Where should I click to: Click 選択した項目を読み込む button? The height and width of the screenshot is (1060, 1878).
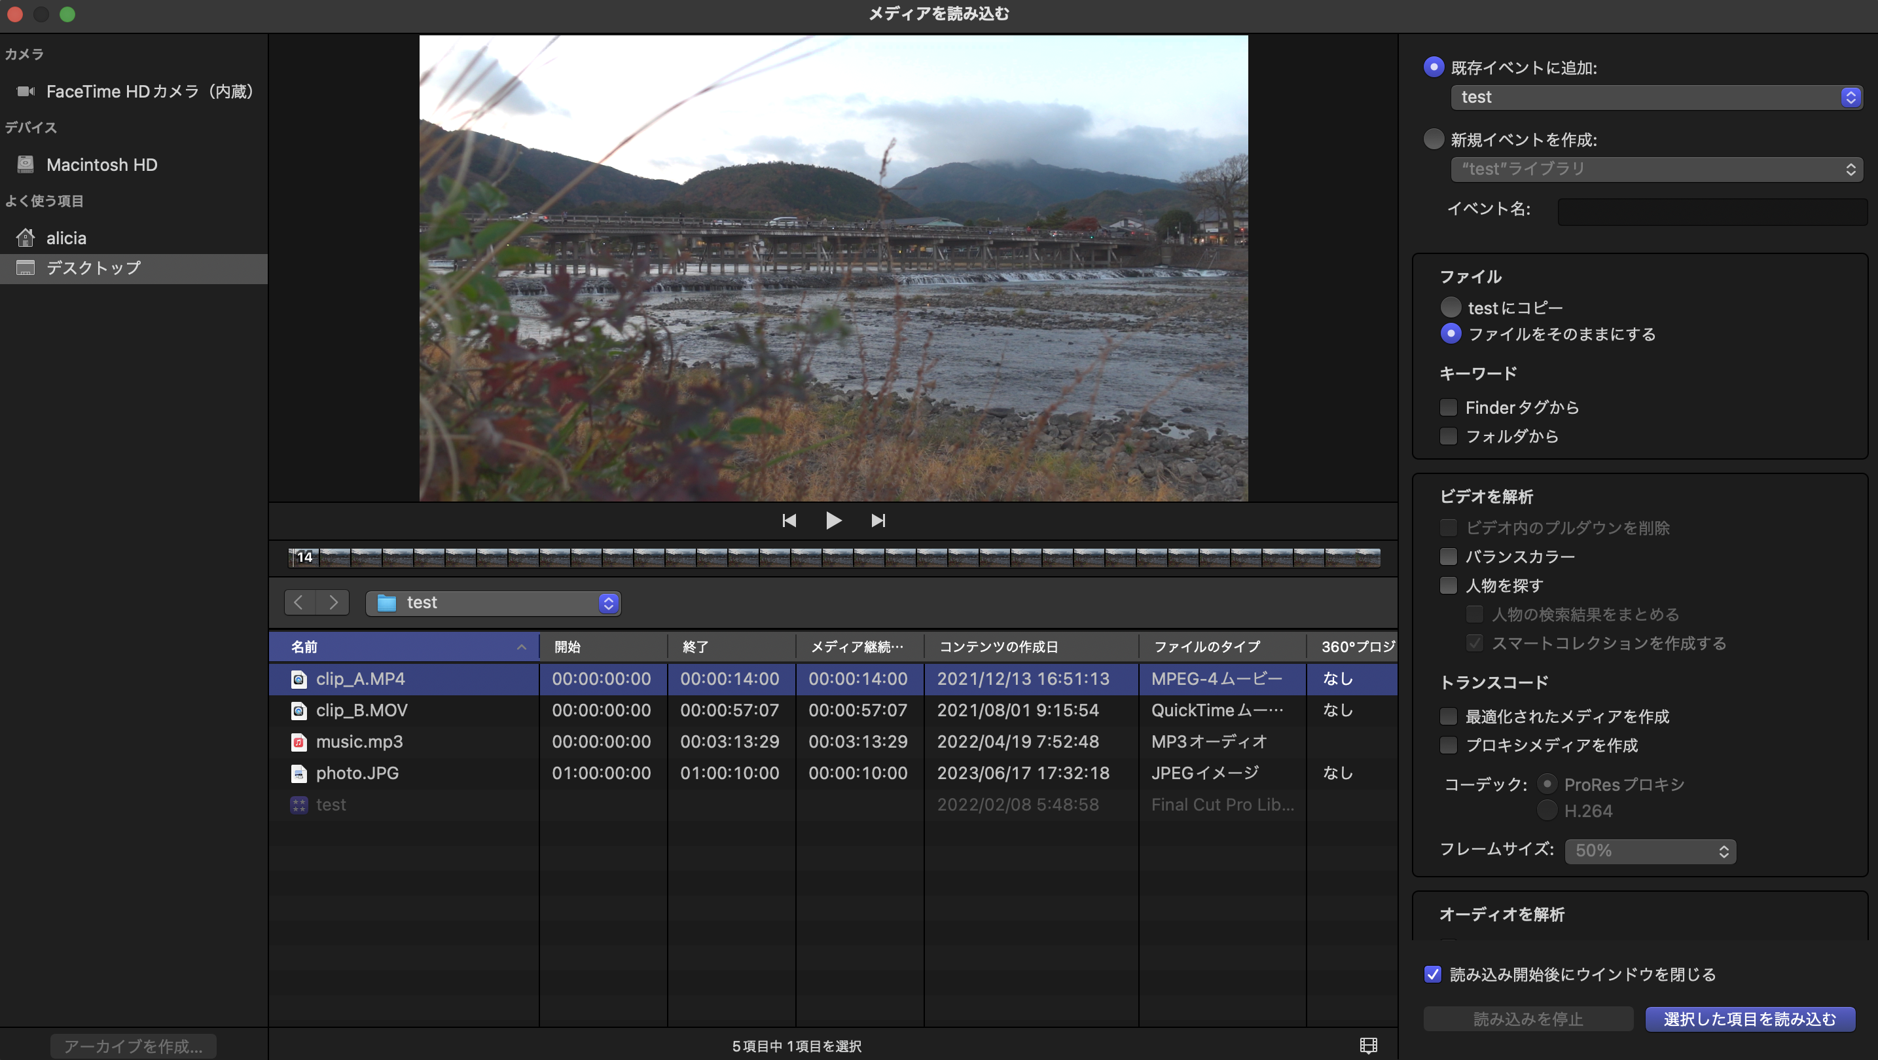pos(1750,1019)
